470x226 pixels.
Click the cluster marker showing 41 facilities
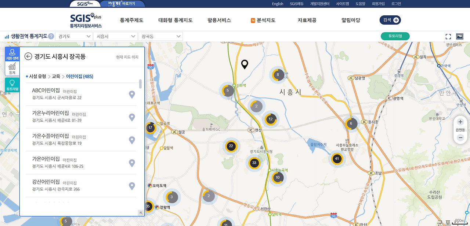337,159
